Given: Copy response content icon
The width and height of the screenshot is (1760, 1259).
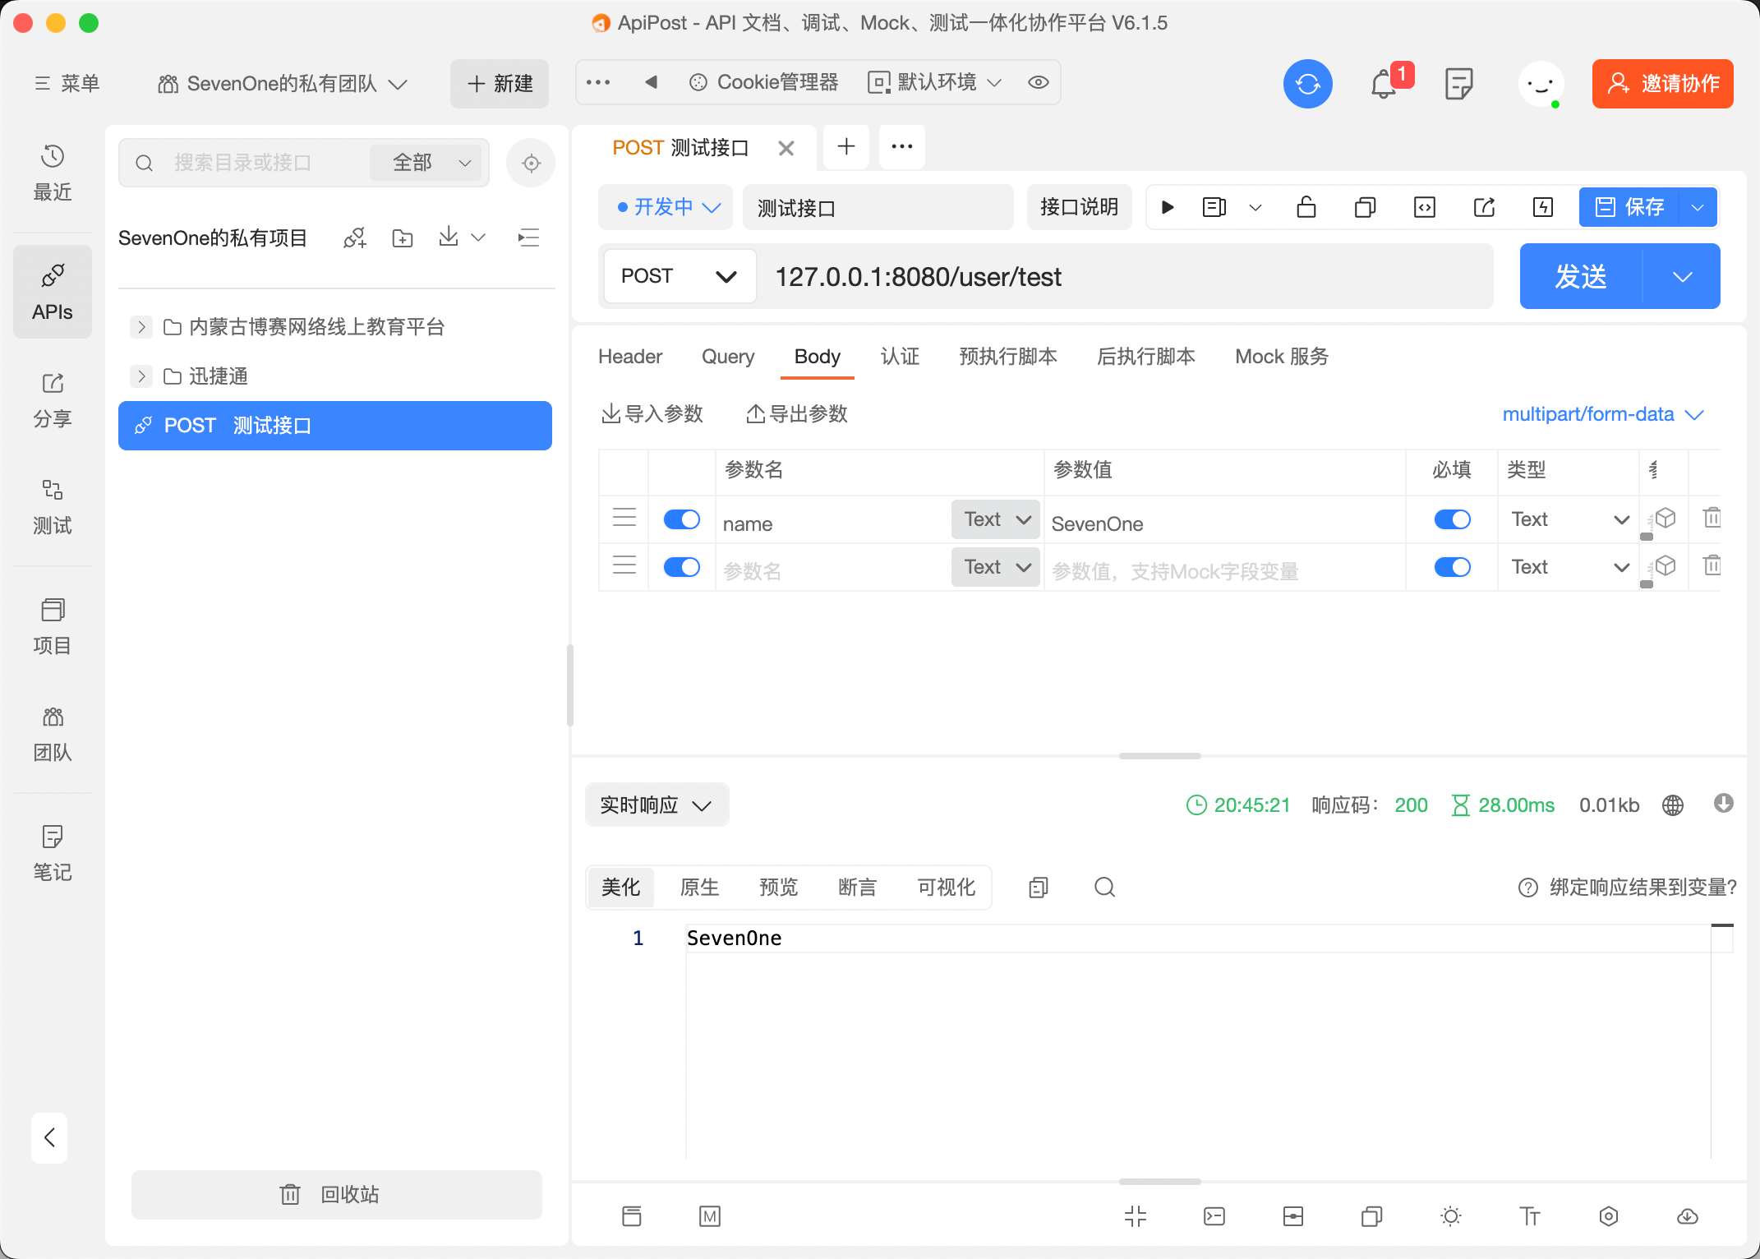Looking at the screenshot, I should point(1039,888).
